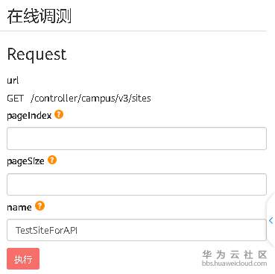Click the pageIndex help question-mark icon
Screen dimensions: 275x274
(x=59, y=114)
